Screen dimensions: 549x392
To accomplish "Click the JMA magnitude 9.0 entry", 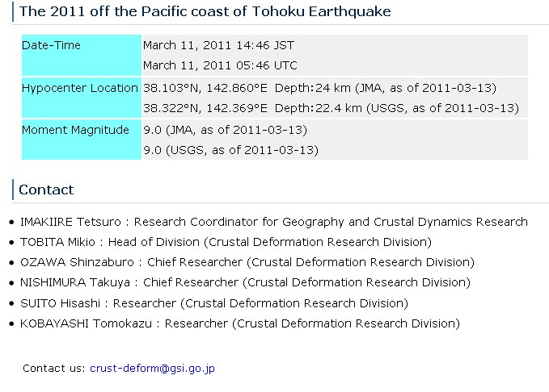I will click(225, 130).
